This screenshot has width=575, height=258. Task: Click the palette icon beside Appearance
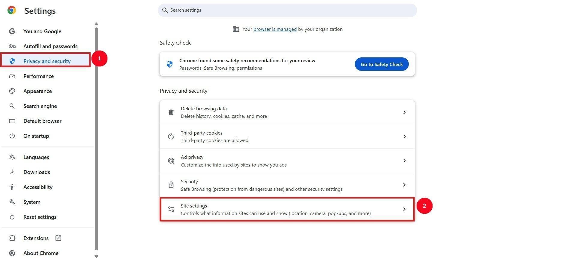coord(12,91)
